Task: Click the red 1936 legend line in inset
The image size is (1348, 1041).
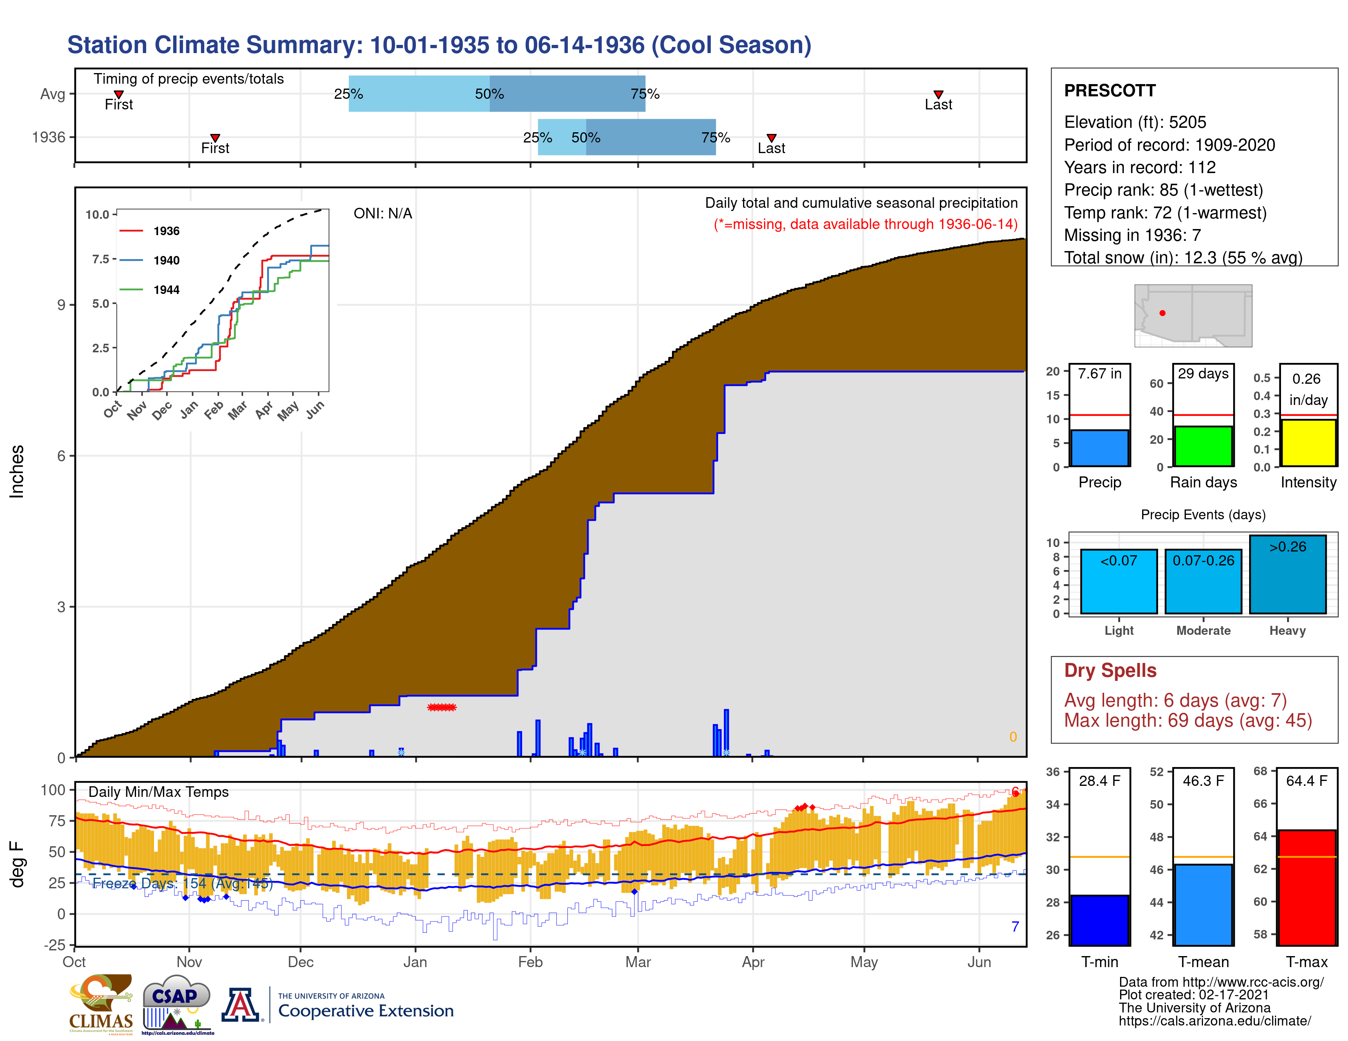Action: [131, 231]
